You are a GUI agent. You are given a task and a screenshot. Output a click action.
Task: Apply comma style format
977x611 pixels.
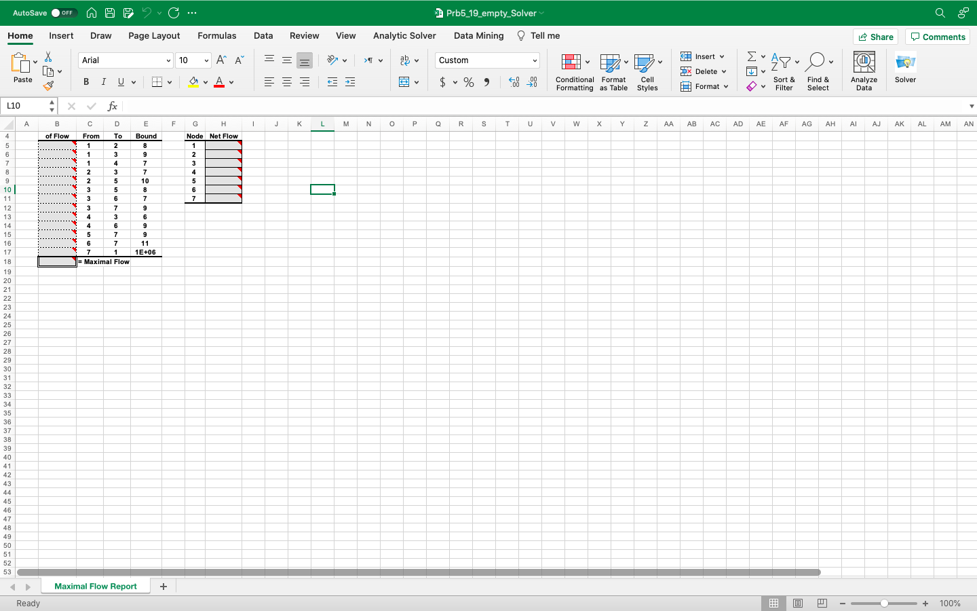(486, 82)
